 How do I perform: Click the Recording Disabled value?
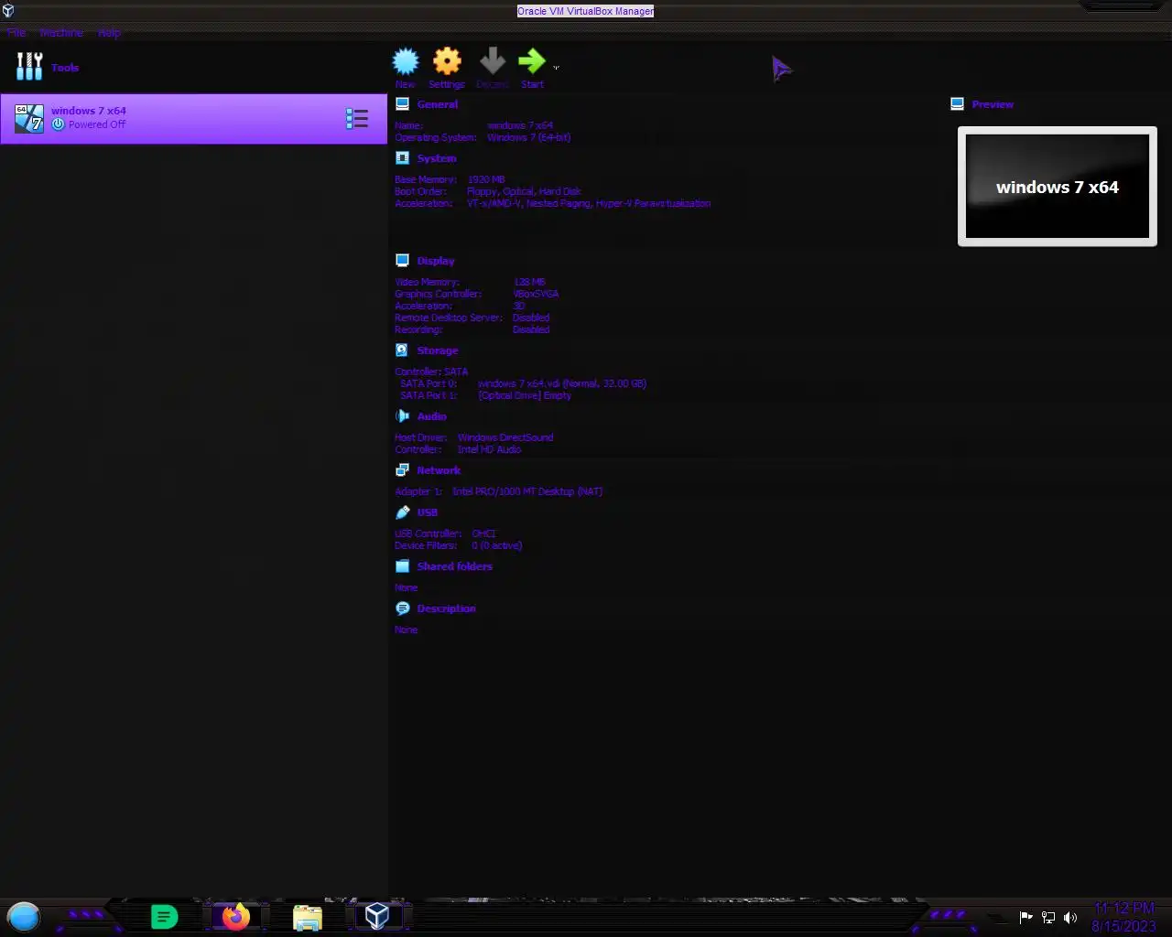click(x=531, y=329)
